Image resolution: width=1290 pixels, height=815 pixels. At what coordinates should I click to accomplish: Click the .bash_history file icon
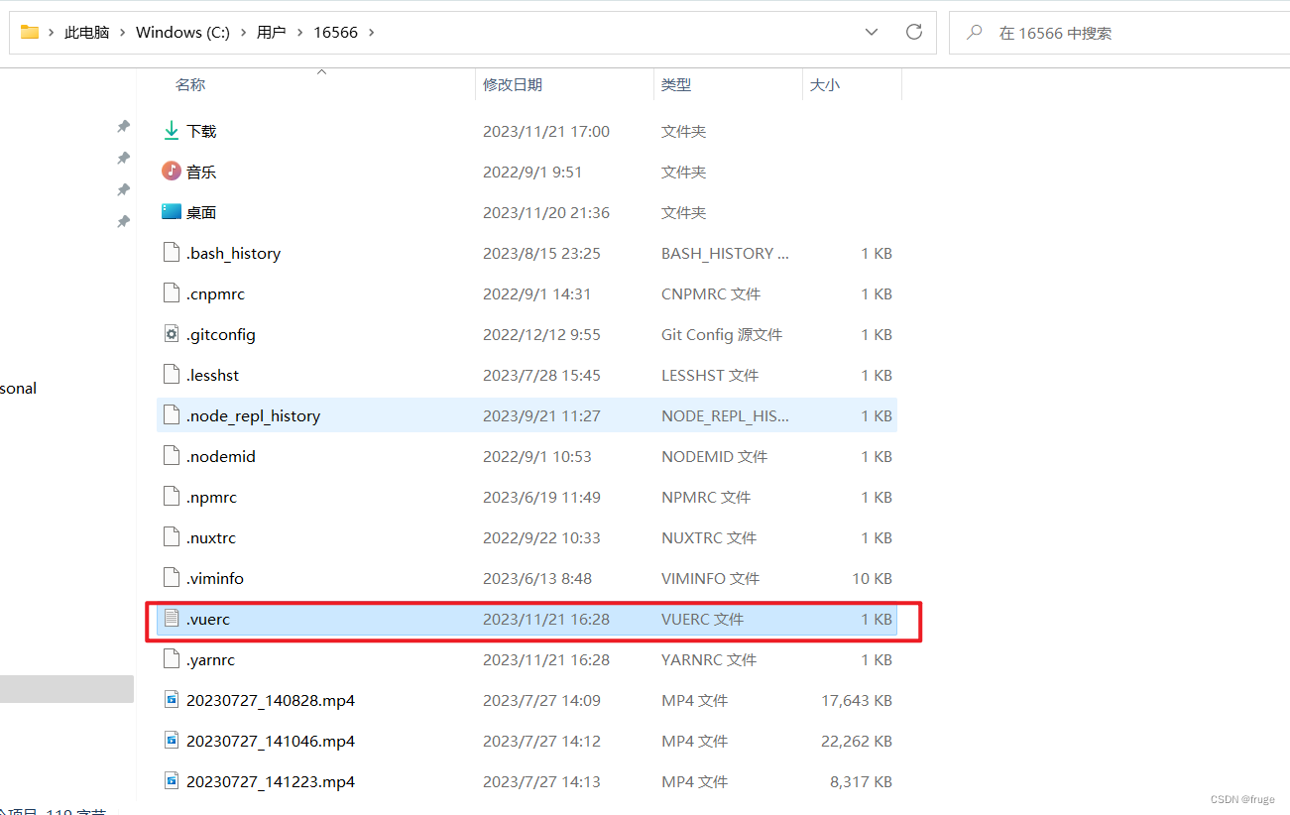coord(172,253)
